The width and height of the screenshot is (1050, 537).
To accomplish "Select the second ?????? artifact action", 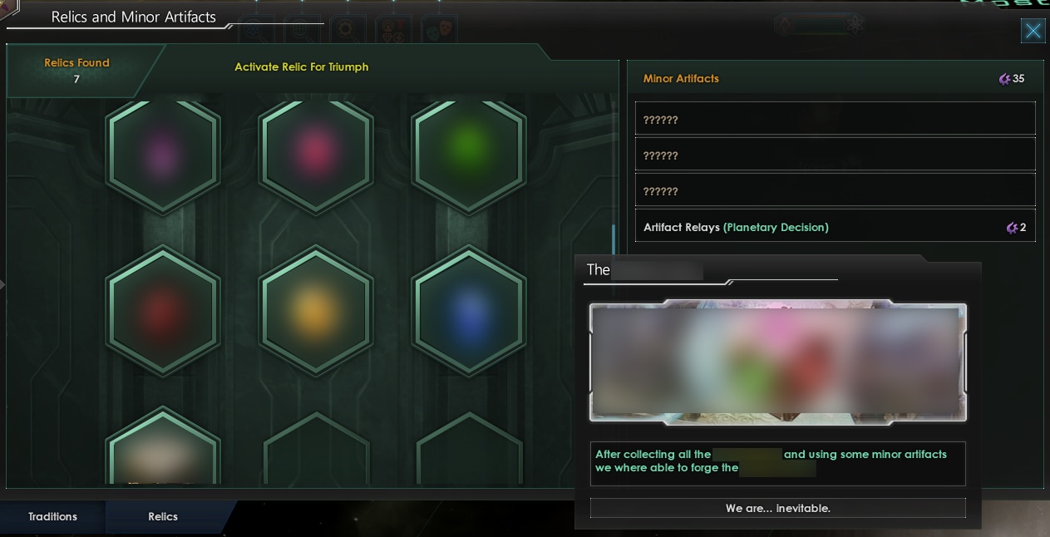I will [x=836, y=155].
